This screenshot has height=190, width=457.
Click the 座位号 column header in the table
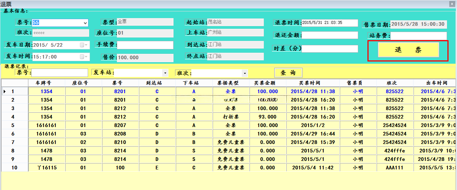pos(84,83)
